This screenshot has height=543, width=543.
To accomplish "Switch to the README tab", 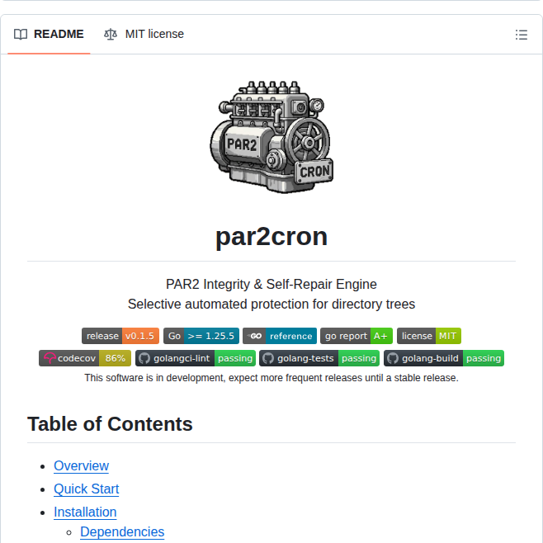I will (50, 34).
